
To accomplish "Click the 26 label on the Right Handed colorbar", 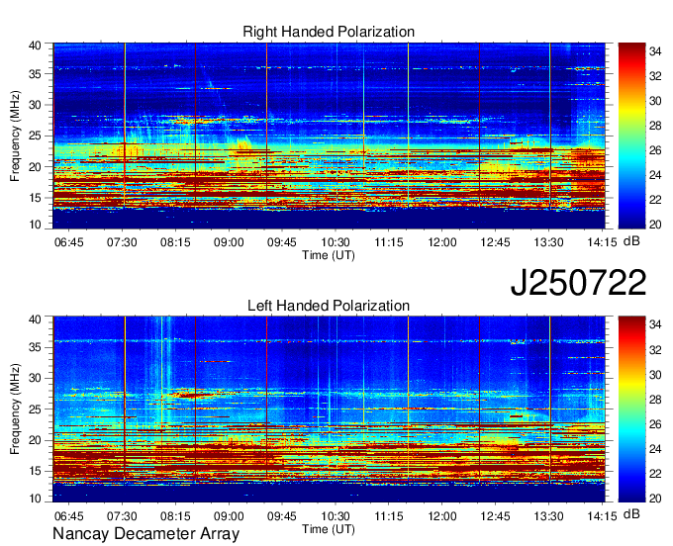I will tap(655, 150).
